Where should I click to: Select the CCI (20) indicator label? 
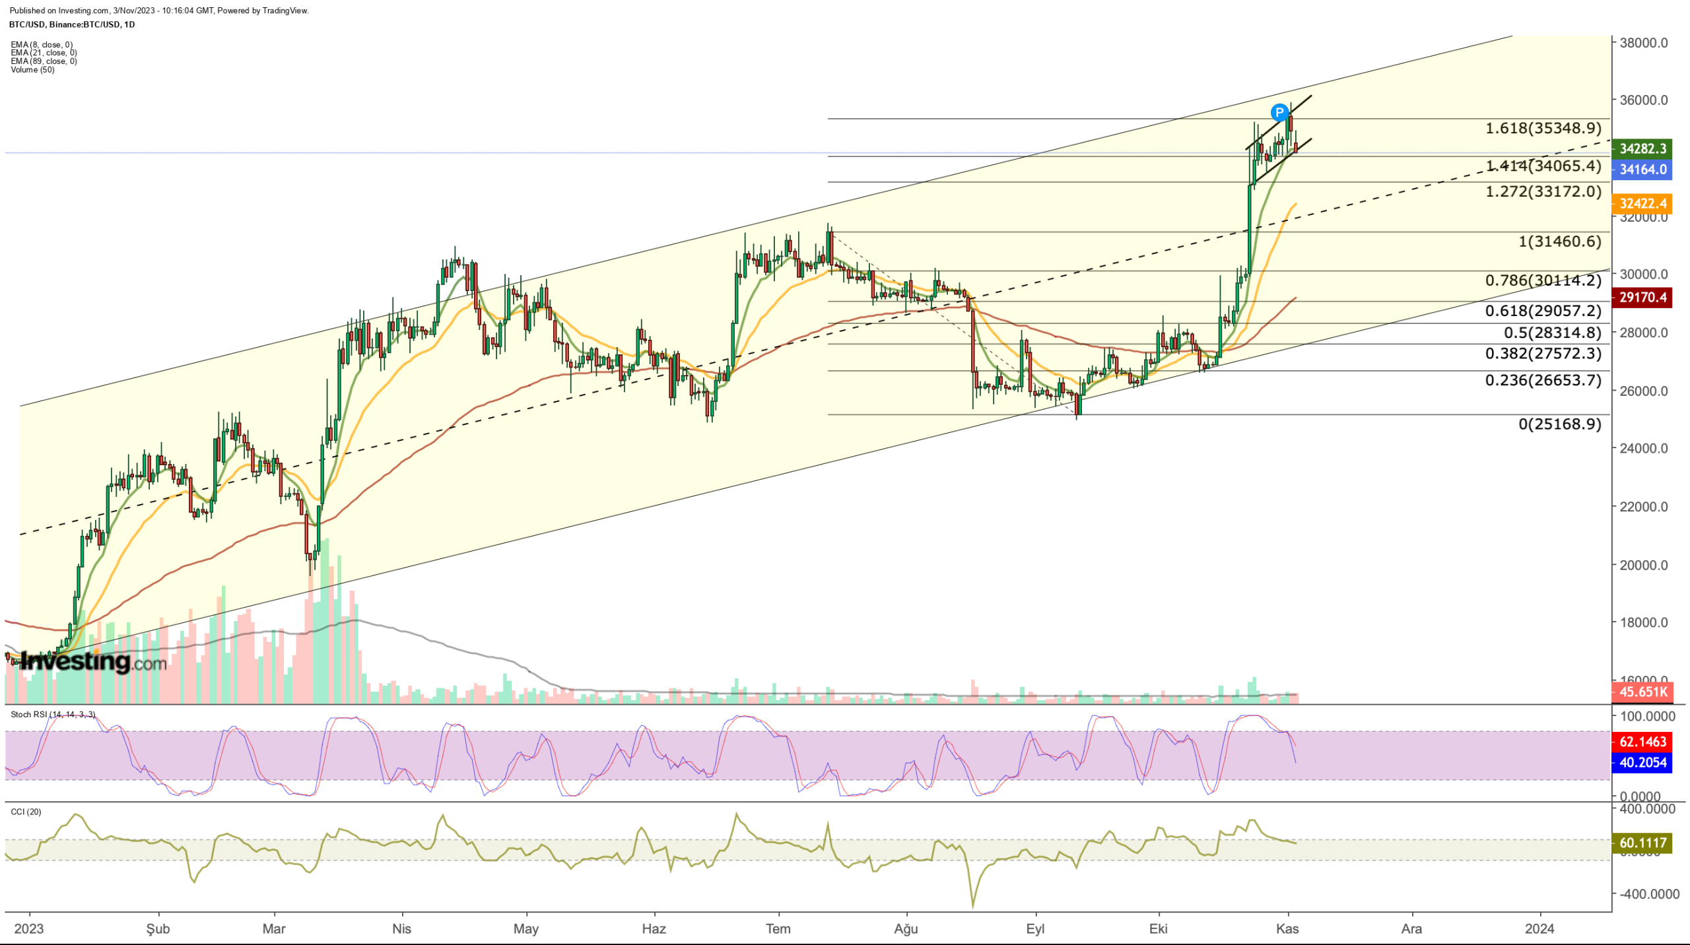point(26,812)
